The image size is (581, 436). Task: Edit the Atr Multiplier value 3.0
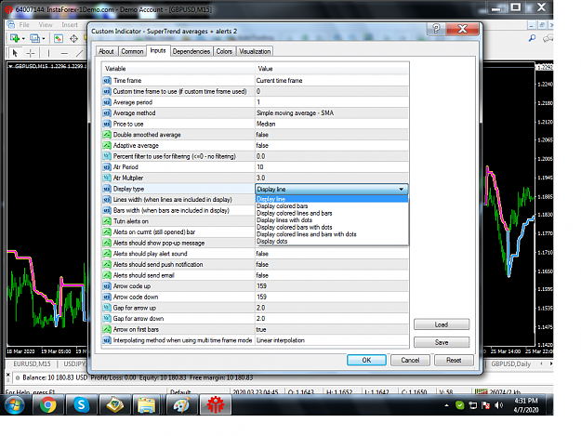click(332, 178)
